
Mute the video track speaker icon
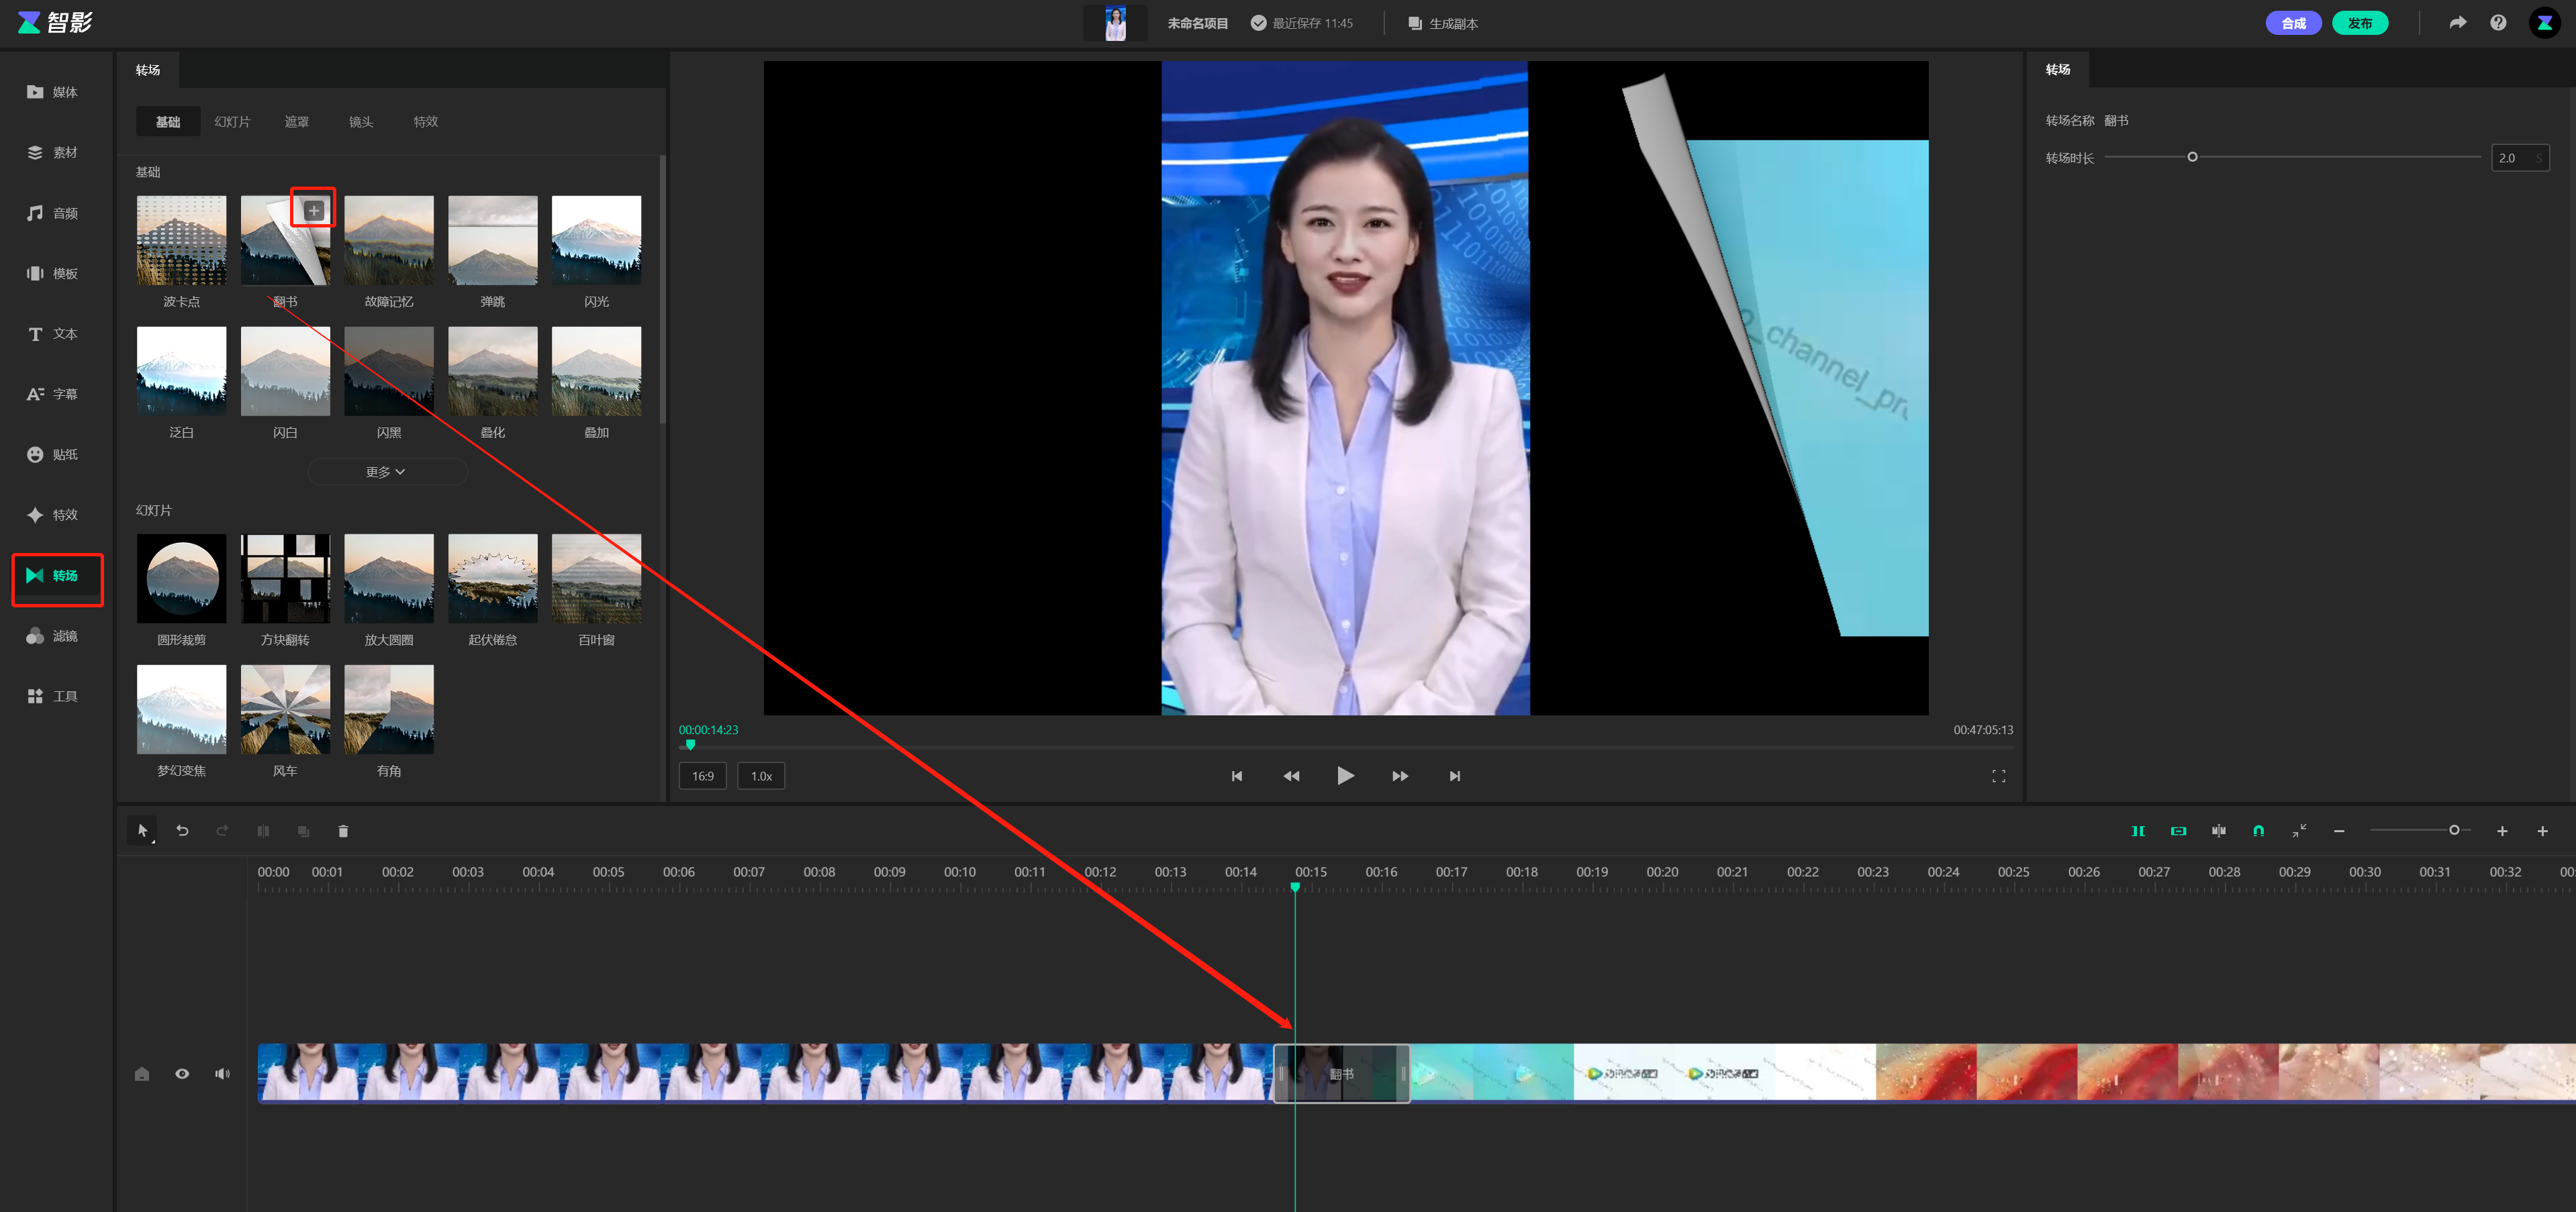tap(222, 1074)
